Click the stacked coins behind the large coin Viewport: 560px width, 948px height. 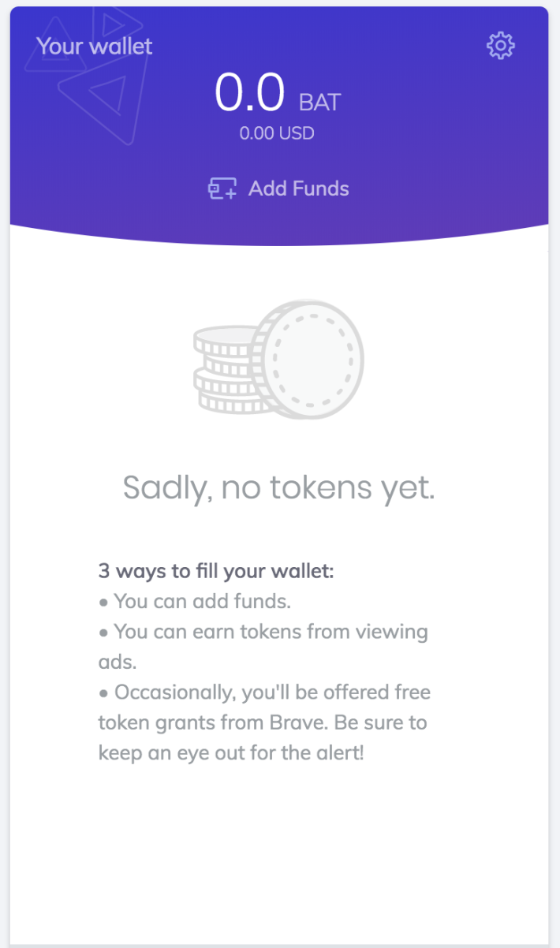(x=225, y=371)
